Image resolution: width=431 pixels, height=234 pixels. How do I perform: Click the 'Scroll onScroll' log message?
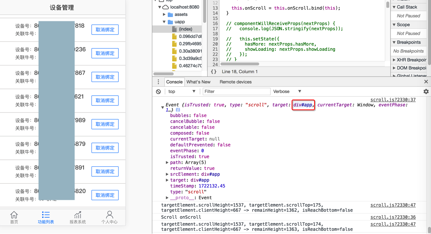click(x=181, y=217)
